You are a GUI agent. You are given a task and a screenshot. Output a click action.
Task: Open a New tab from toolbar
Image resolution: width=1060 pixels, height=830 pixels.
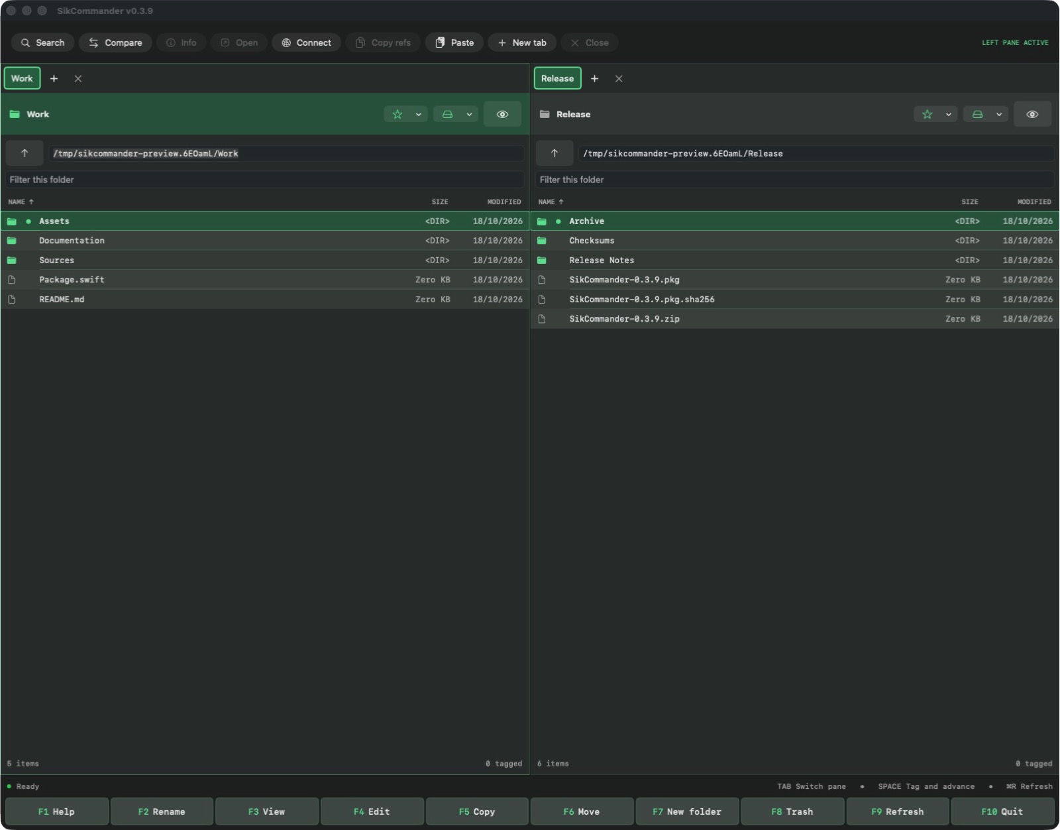click(x=522, y=42)
